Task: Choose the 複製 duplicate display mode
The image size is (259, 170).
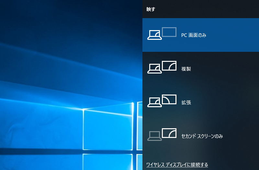Action: click(x=201, y=69)
